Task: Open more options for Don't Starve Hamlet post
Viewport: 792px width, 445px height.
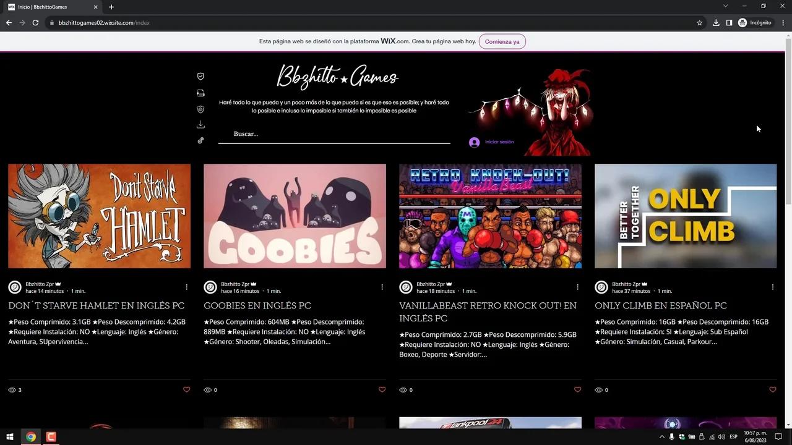Action: tap(186, 287)
